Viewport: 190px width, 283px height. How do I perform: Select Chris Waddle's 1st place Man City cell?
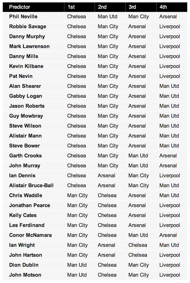click(77, 195)
